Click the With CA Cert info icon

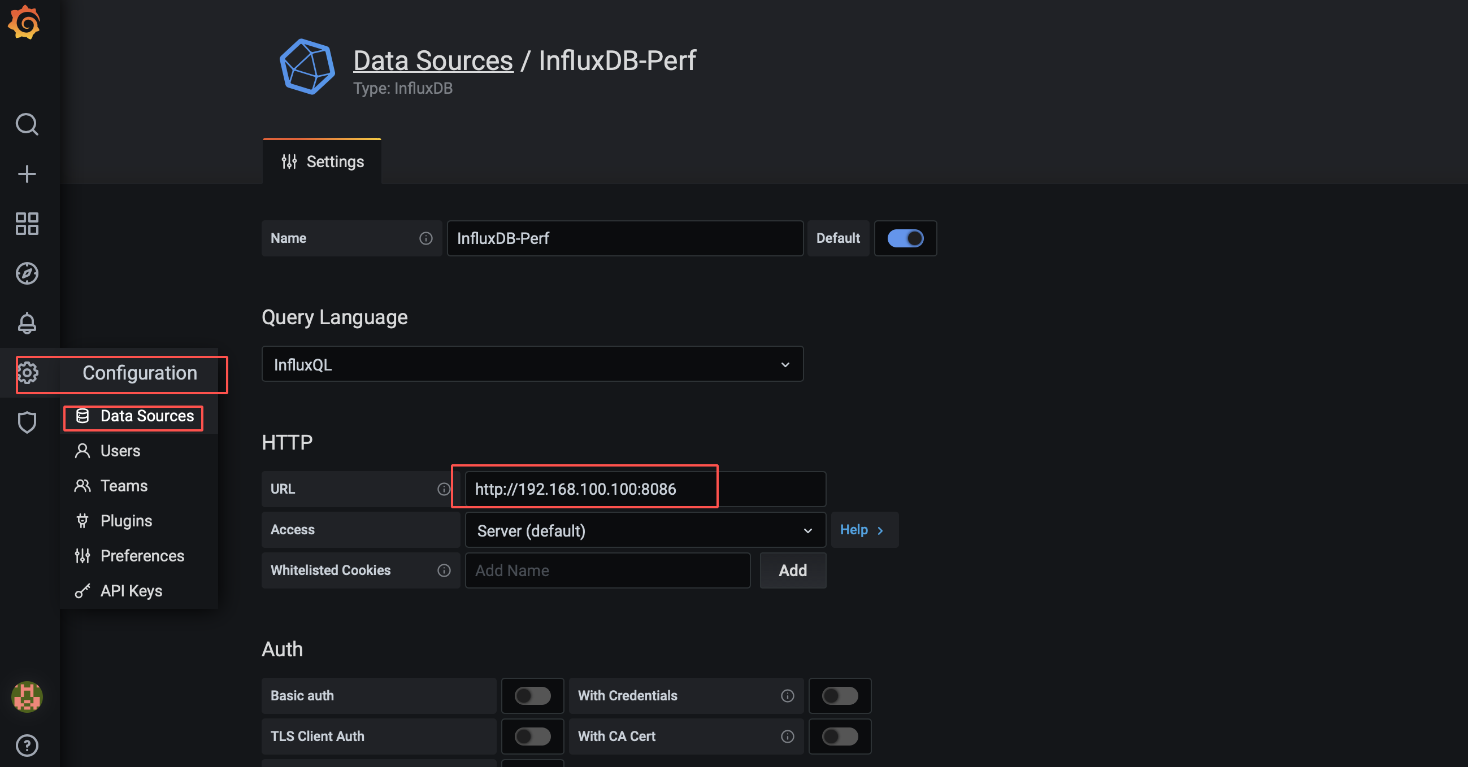pos(788,737)
